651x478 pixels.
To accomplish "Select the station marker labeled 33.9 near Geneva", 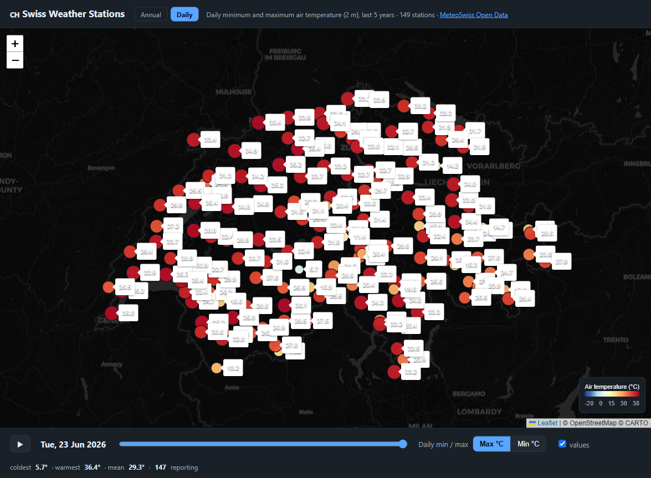I will point(134,273).
